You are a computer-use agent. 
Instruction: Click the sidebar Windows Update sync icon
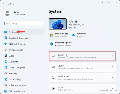(6, 91)
